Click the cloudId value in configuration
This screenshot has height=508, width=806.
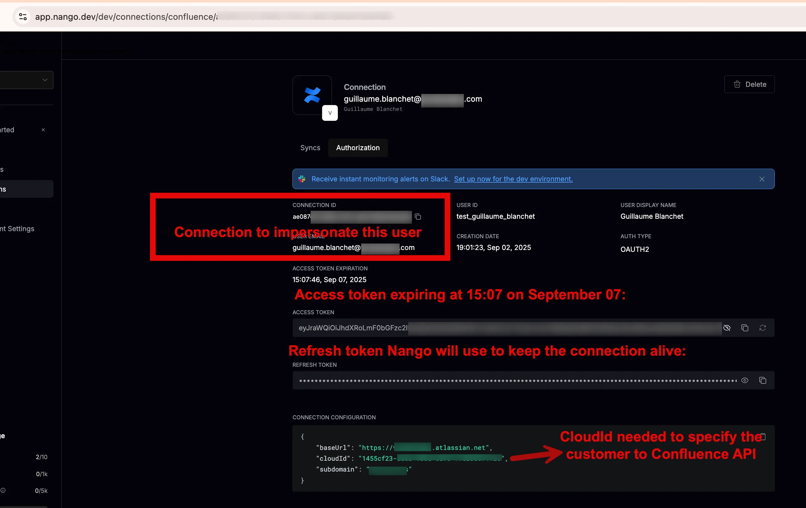[432, 458]
